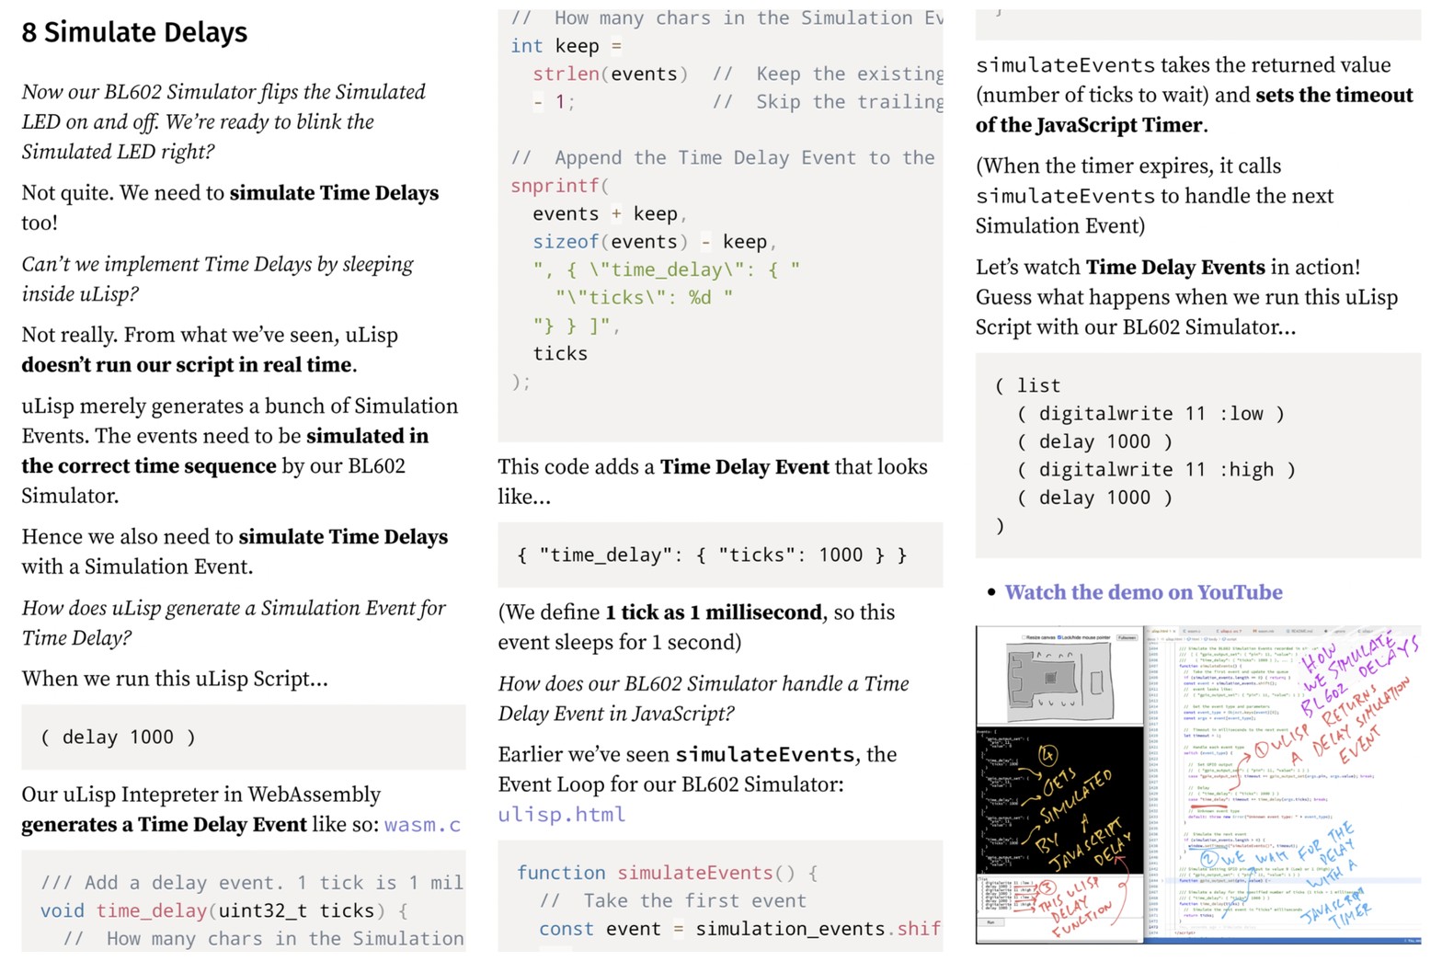The width and height of the screenshot is (1442, 961).
Task: Click the time_delay ticks 1000 JSON block
Action: [712, 555]
